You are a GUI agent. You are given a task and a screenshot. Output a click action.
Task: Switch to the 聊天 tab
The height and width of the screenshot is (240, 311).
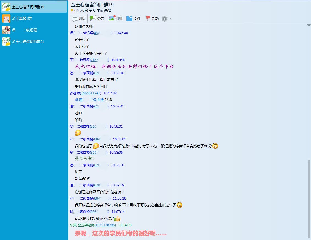[79, 18]
